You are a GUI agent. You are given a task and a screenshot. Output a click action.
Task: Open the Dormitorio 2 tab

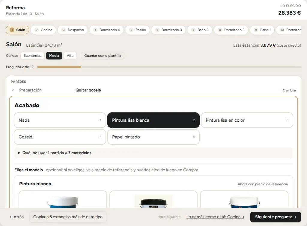click(x=231, y=30)
